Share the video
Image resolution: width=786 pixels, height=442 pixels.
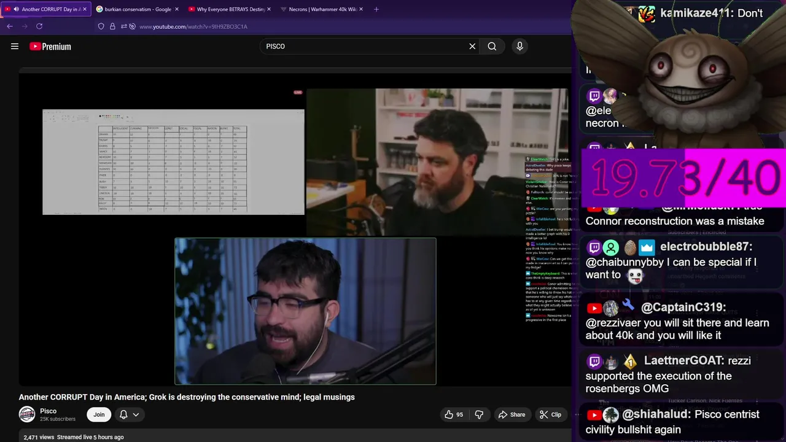(512, 414)
